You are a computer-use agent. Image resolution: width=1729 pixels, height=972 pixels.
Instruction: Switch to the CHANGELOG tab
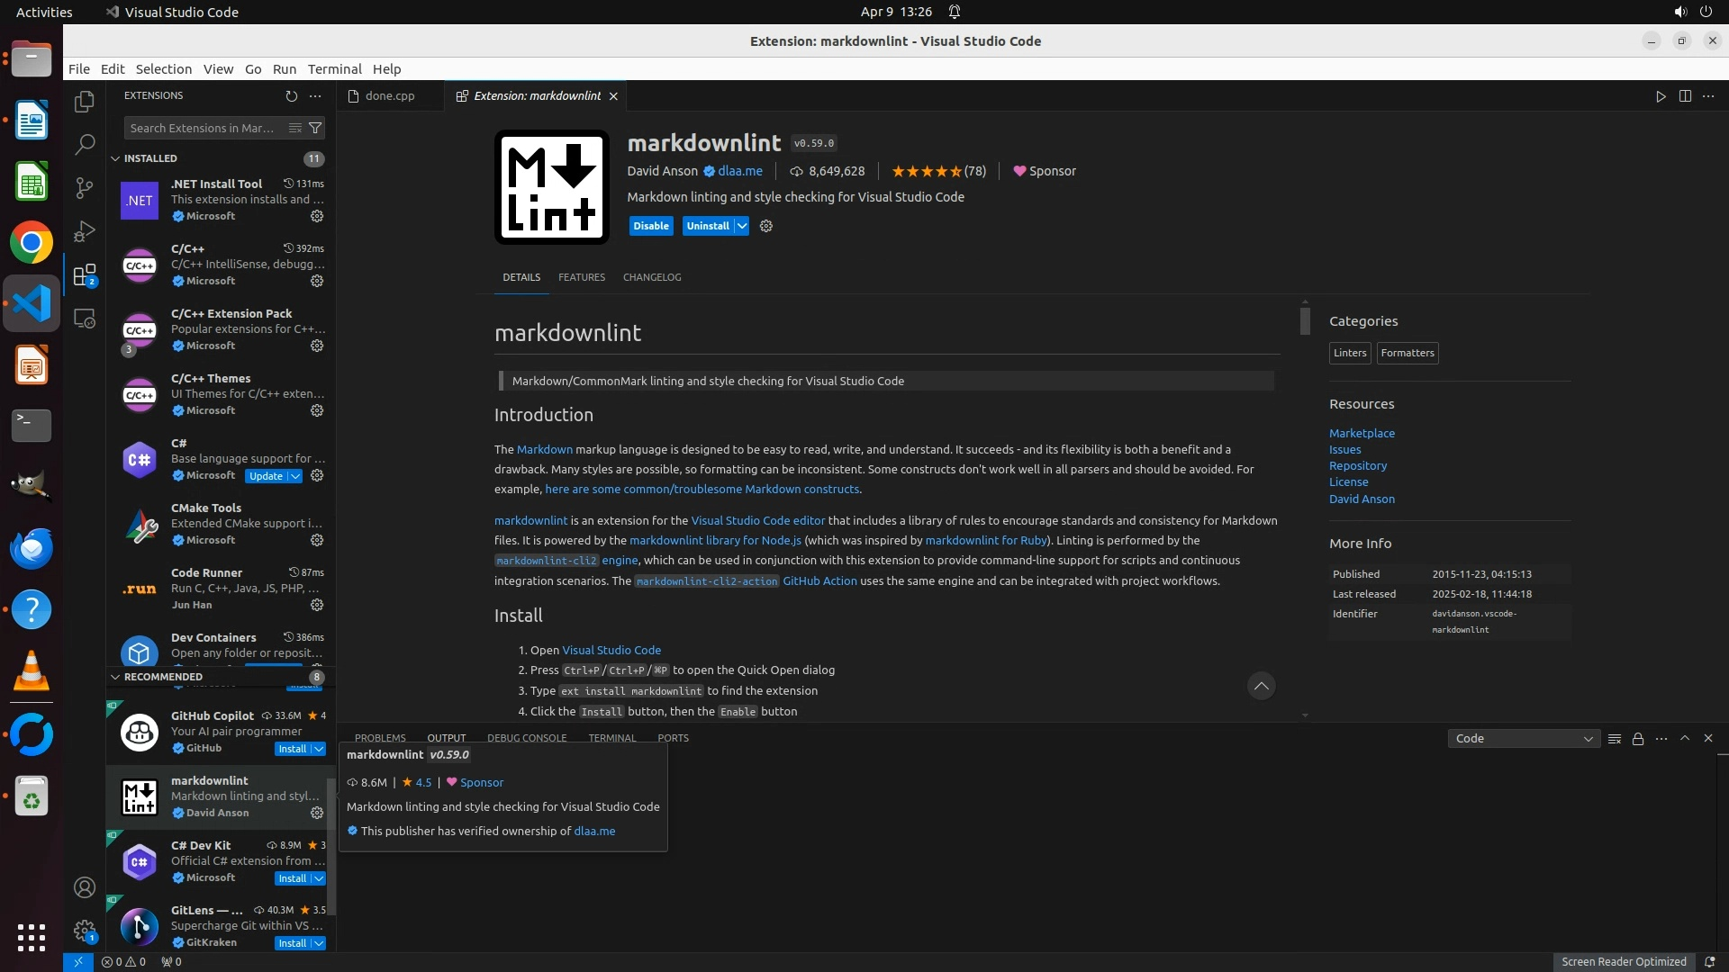click(652, 277)
